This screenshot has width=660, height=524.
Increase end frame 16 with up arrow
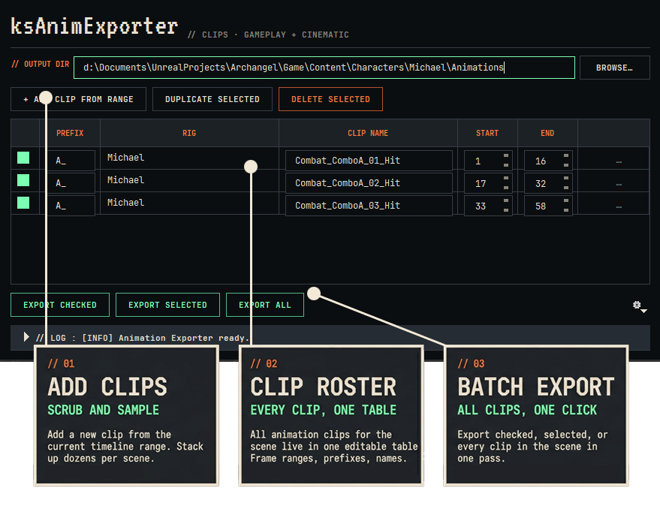coord(566,155)
